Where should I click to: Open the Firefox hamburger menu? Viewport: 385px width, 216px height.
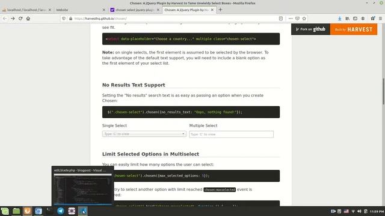380,19
